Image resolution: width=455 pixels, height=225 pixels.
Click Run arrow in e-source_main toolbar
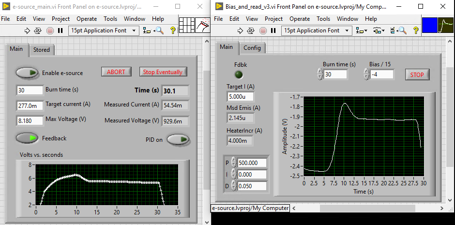tap(28, 30)
